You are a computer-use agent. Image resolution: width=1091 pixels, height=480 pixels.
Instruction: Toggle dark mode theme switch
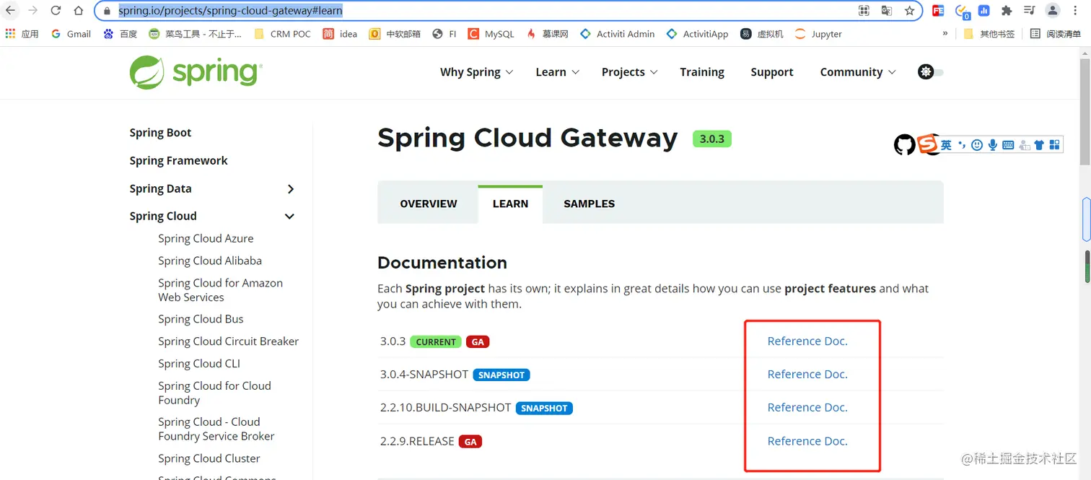coord(931,71)
